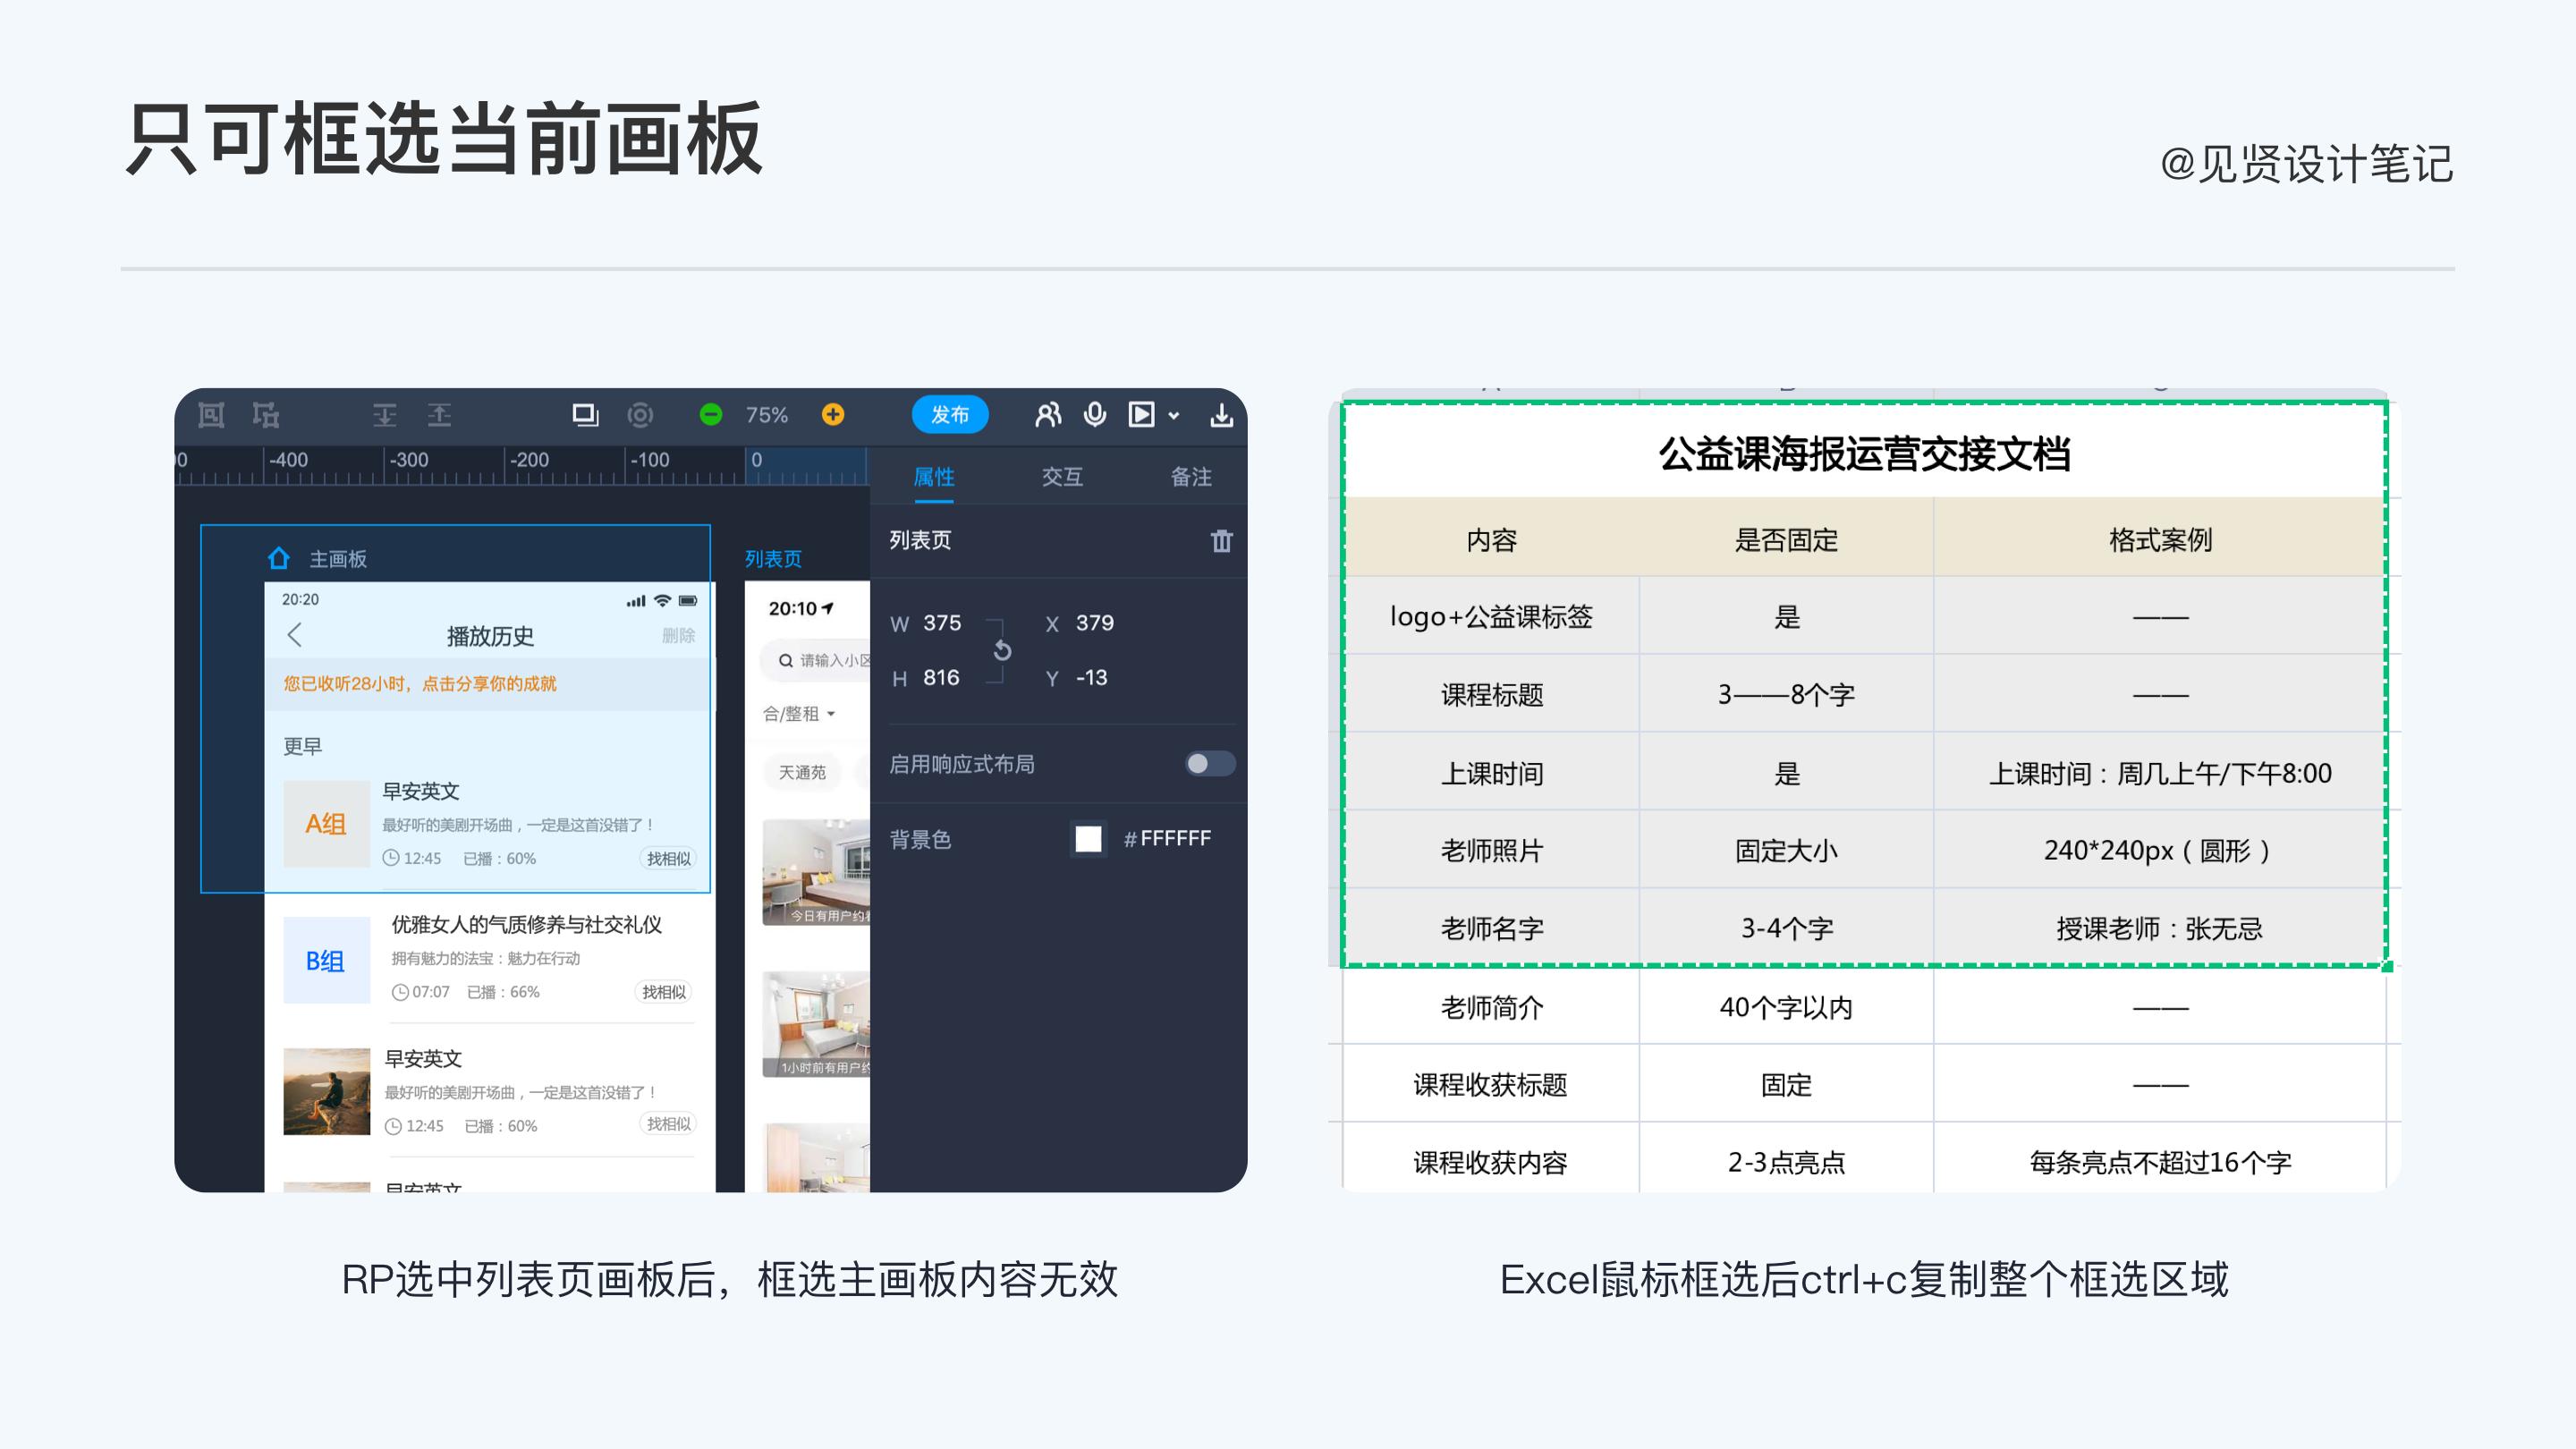The image size is (2576, 1449).
Task: Click the 内容 header cell
Action: point(1491,540)
